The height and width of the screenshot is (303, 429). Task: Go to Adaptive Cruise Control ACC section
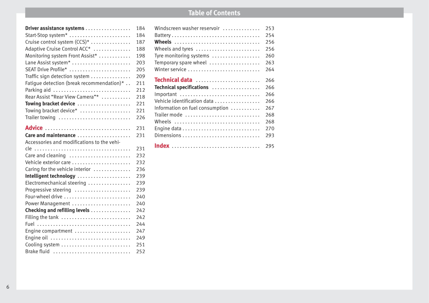(58, 49)
